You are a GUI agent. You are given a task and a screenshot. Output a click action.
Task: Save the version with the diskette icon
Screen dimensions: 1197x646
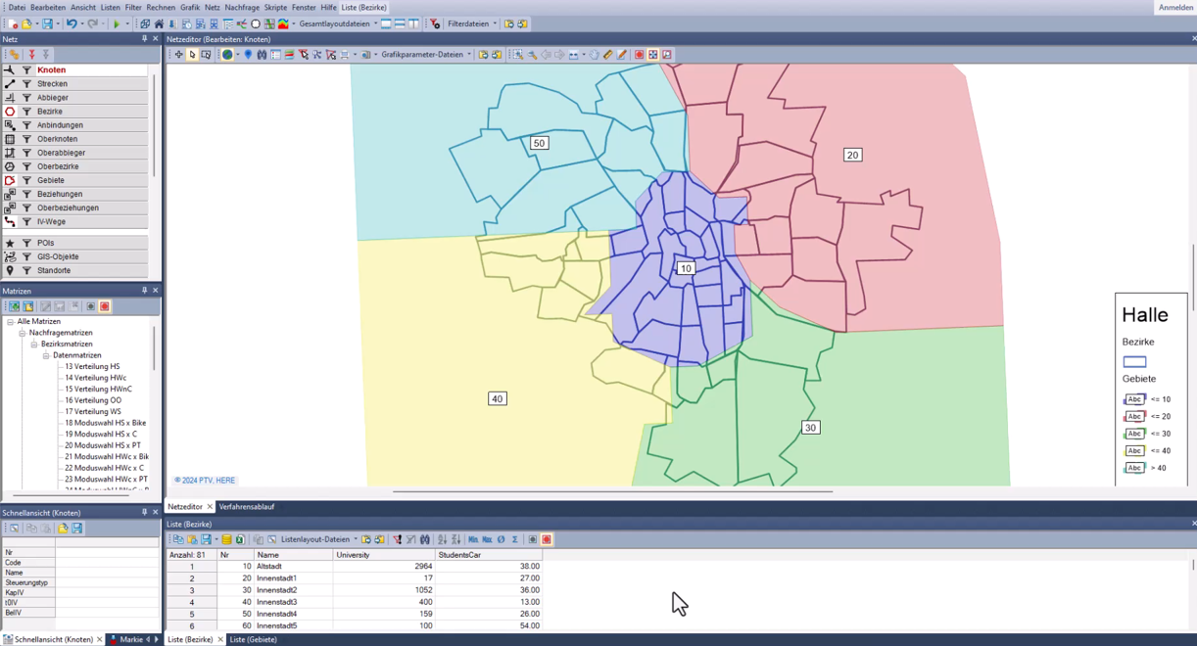[46, 23]
